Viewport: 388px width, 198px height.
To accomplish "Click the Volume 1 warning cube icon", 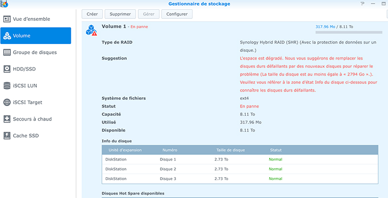I will pos(91,30).
